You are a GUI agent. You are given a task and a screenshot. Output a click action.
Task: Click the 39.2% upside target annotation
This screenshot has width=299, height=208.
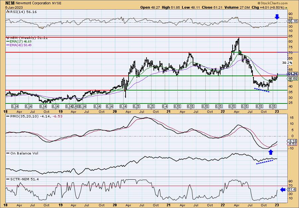[287, 63]
